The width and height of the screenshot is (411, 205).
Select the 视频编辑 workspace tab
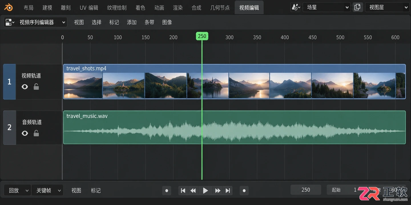coord(249,8)
